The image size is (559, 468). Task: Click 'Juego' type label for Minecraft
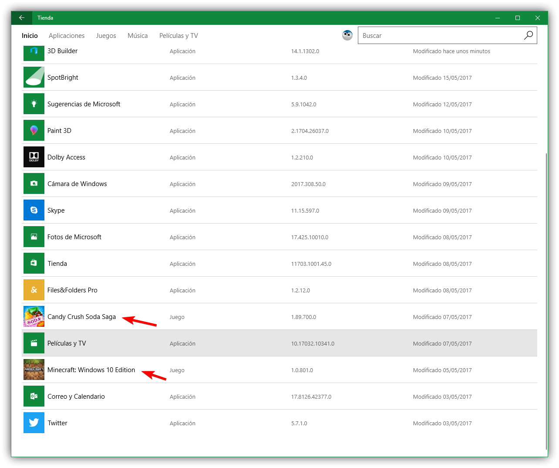pyautogui.click(x=177, y=370)
